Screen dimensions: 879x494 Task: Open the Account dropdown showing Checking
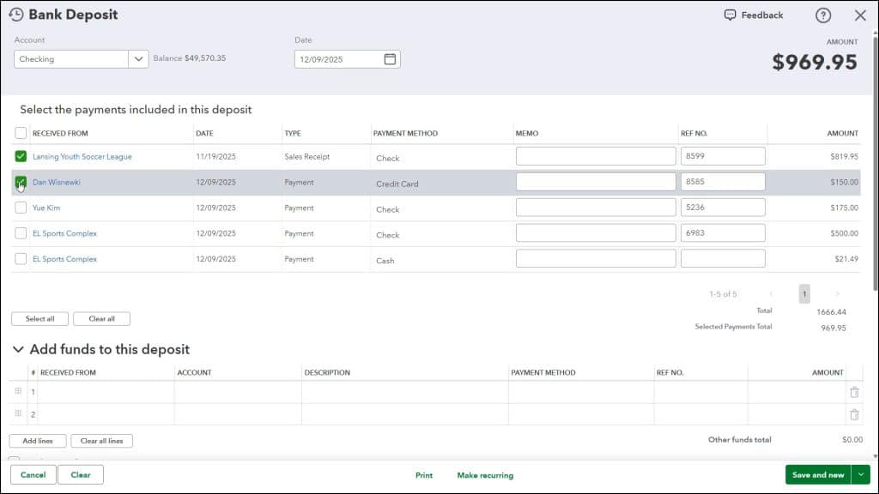pyautogui.click(x=140, y=58)
